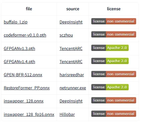Click TencentARC source for GFPGANv1.3.pth
Screen dimensions: 143x124
pos(71,48)
